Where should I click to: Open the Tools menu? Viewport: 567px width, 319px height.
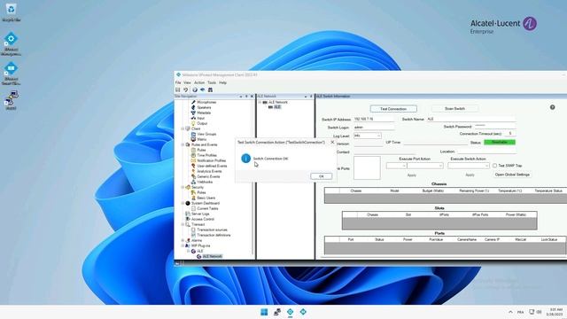coord(212,82)
